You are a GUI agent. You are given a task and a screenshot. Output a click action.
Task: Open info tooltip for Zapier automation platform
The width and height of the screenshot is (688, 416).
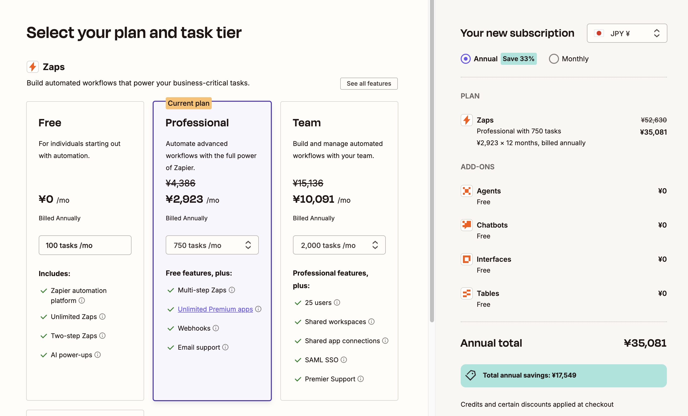coord(82,300)
